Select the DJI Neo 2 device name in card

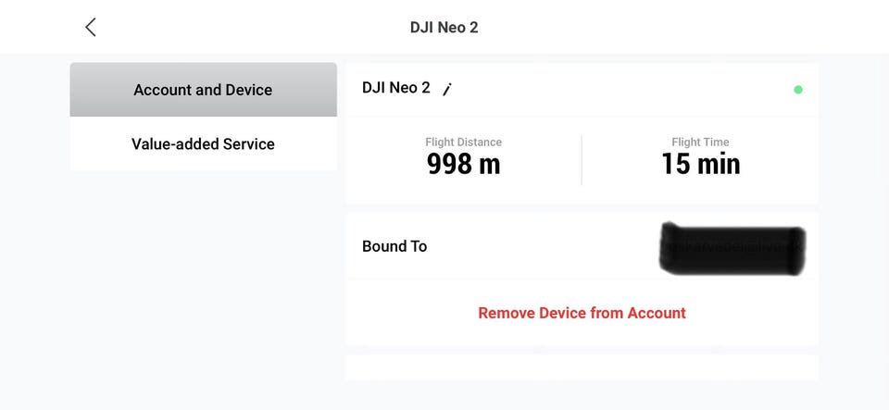coord(396,88)
